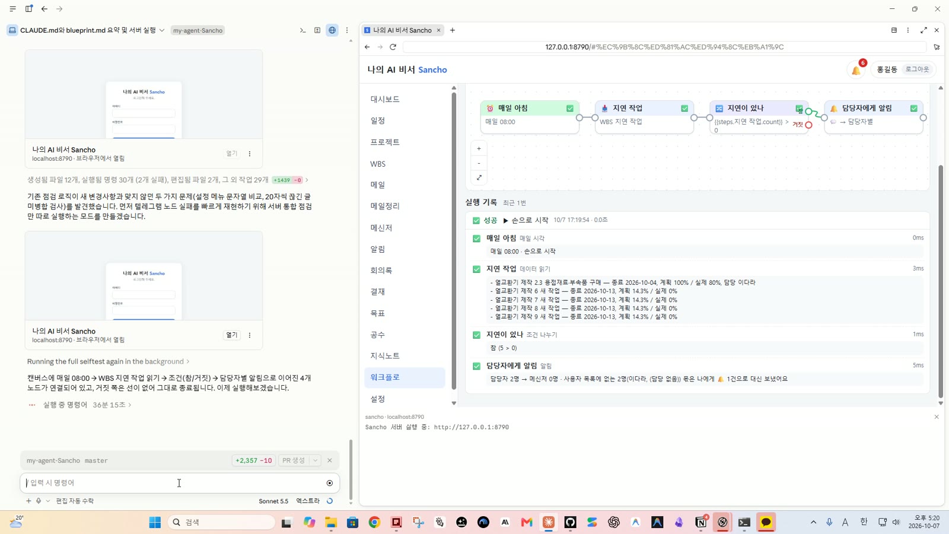Open '회의록' in the Sancho sidebar
The width and height of the screenshot is (949, 534).
click(x=405, y=270)
